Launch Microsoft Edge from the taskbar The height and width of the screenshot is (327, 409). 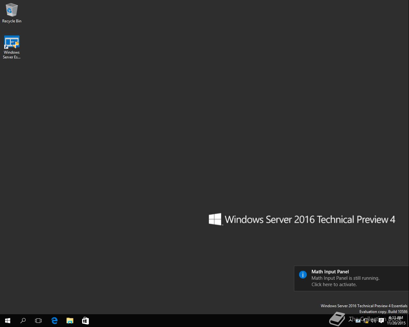pyautogui.click(x=54, y=321)
